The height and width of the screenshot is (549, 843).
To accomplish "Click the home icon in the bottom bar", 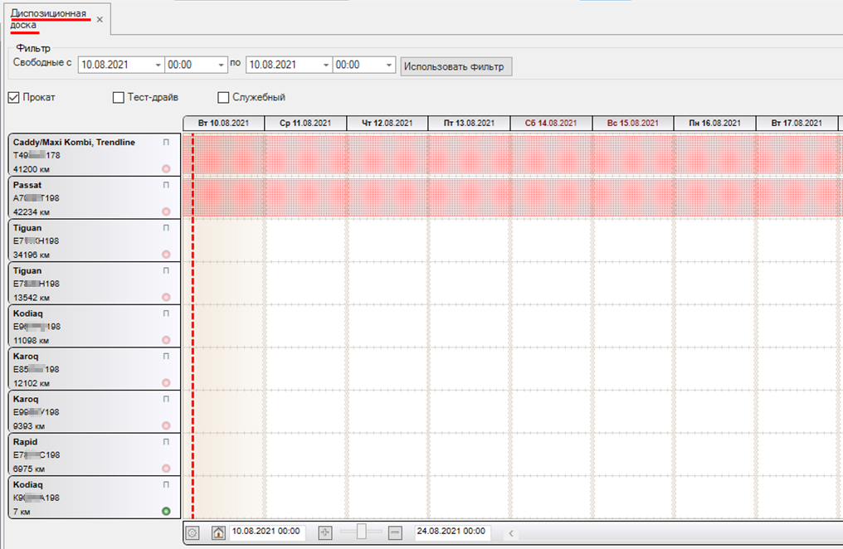I will [218, 533].
